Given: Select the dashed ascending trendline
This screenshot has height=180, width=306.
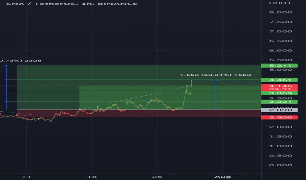Looking at the screenshot, I should (135, 97).
